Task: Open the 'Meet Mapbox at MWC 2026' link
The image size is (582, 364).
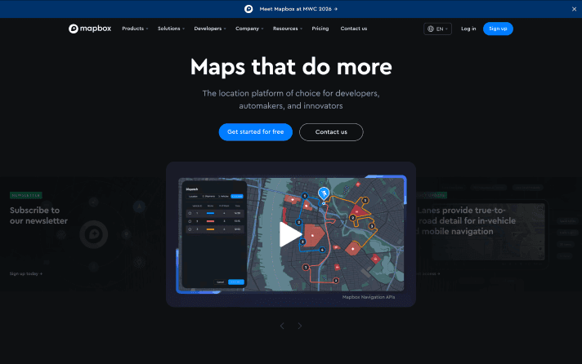Action: tap(298, 9)
